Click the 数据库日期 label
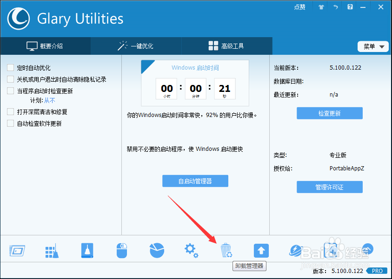The image size is (392, 279). 288,81
